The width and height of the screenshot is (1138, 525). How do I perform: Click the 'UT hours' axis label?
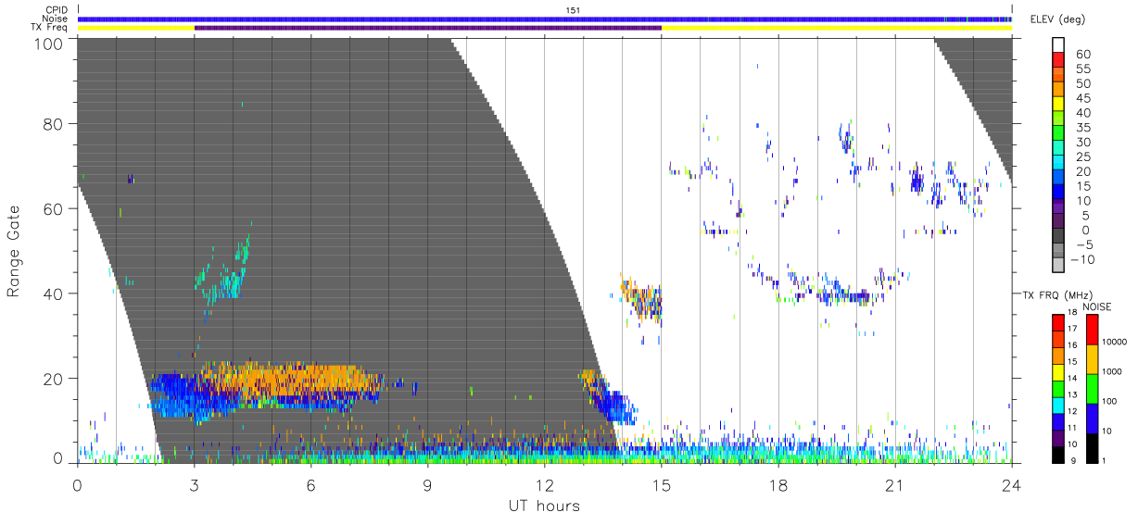[544, 506]
